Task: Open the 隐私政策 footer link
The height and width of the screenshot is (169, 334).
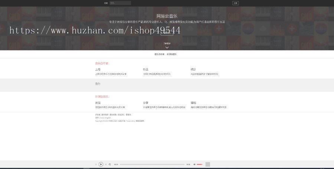Action: [x=113, y=115]
